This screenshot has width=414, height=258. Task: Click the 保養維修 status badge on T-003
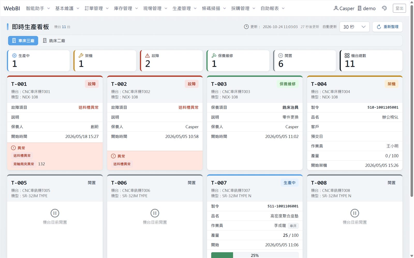[287, 84]
